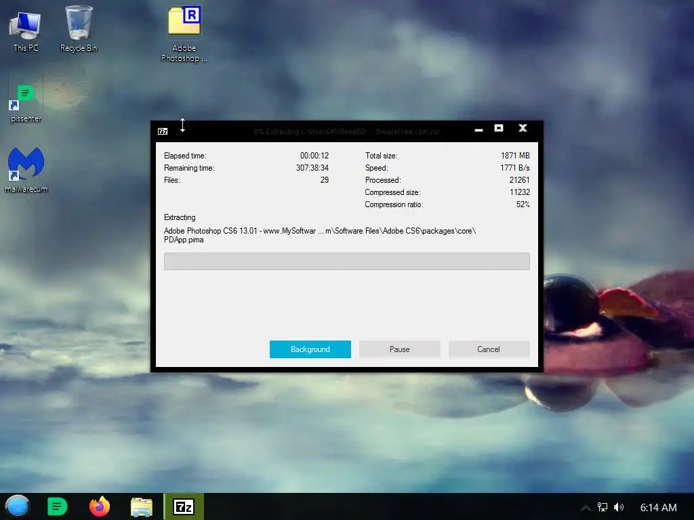The width and height of the screenshot is (694, 520).
Task: Click the extraction progress bar
Action: pos(346,261)
